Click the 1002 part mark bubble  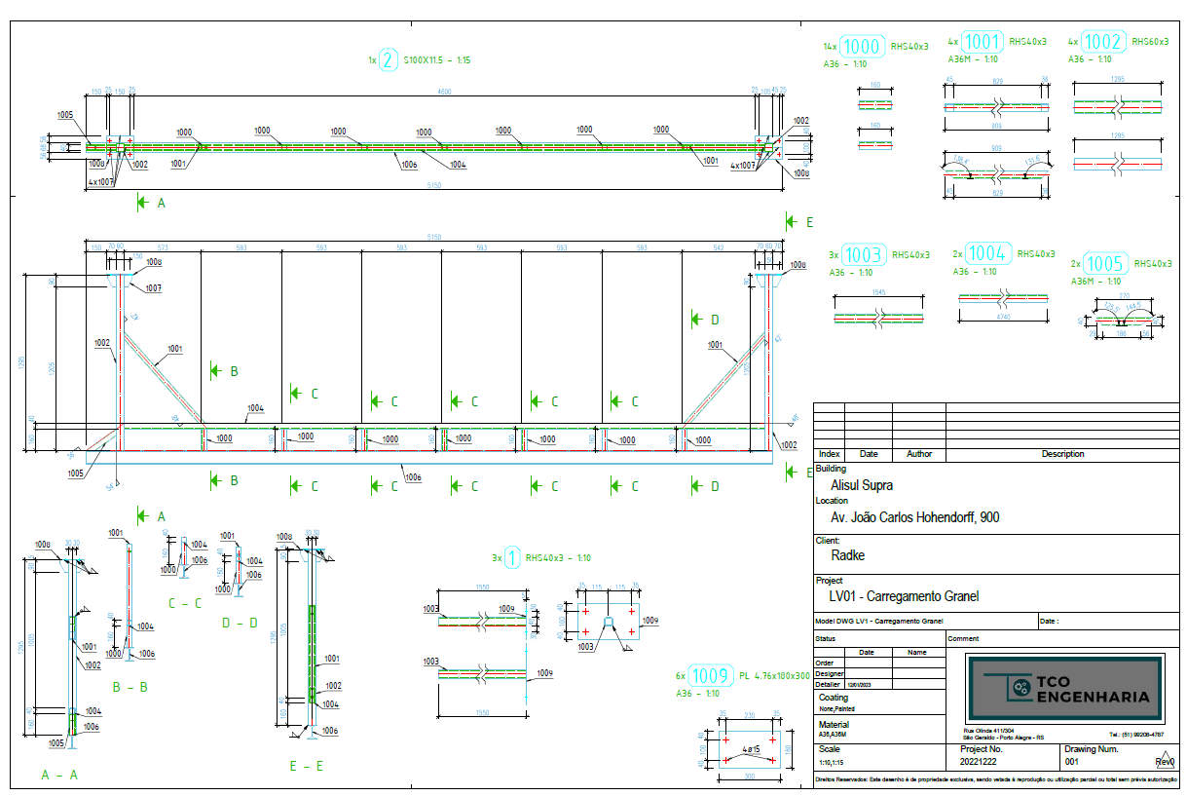pos(1103,42)
